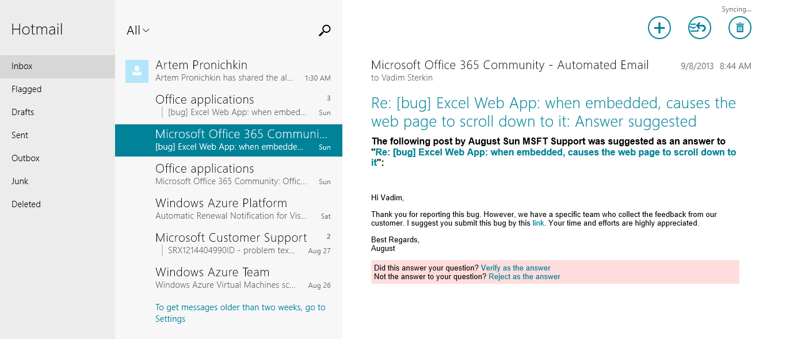The width and height of the screenshot is (786, 339).
Task: Go to the Flagged folder
Action: [58, 89]
